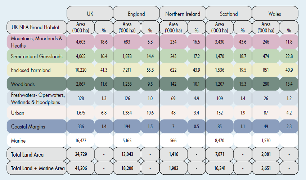The height and width of the screenshot is (180, 306).
Task: Select the Northern Ireland column header
Action: click(183, 14)
